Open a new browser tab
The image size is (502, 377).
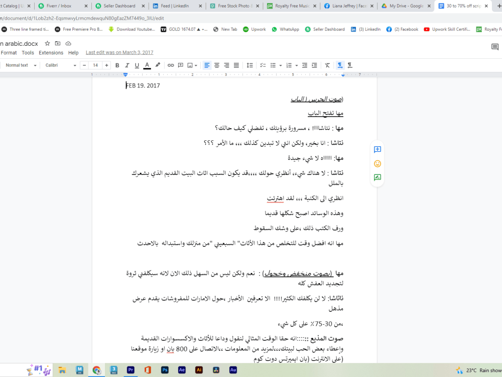point(499,6)
